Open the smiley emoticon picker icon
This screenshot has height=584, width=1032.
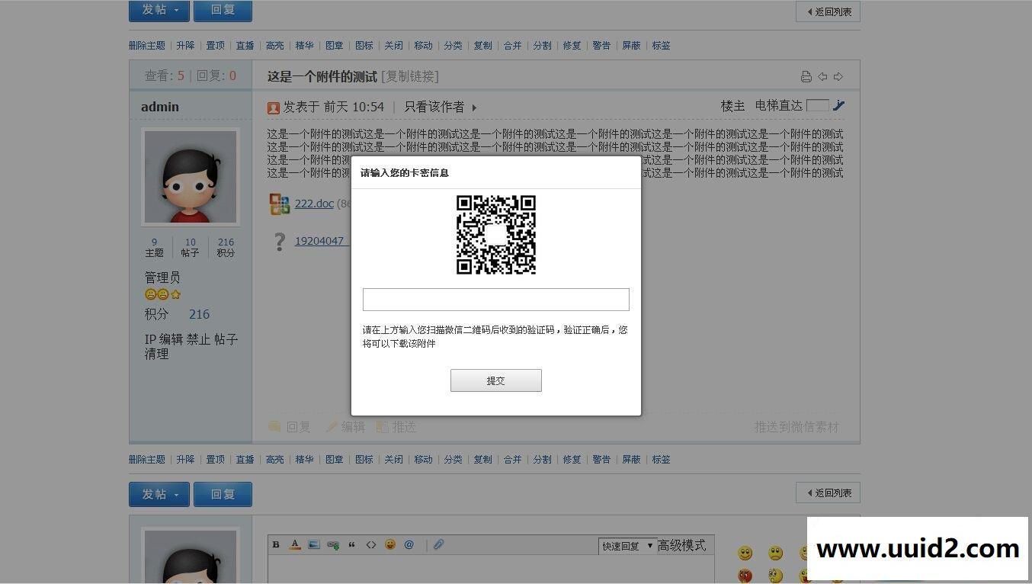(389, 544)
